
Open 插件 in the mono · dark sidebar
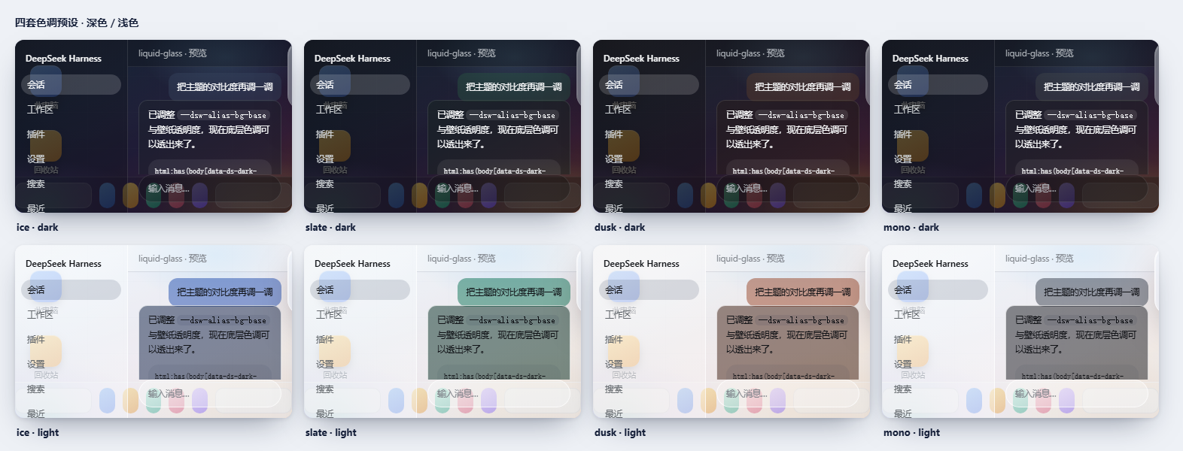[x=903, y=134]
